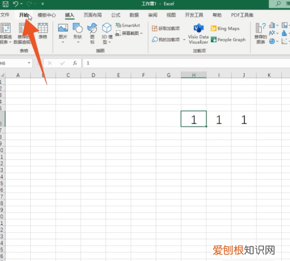The width and height of the screenshot is (290, 261).
Task: Insert a Table (表格) icon
Action: [x=43, y=28]
